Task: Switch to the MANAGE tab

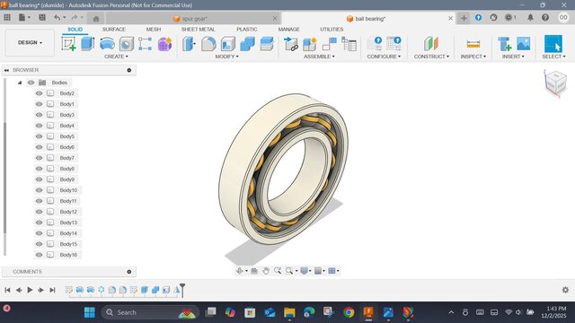Action: [288, 30]
